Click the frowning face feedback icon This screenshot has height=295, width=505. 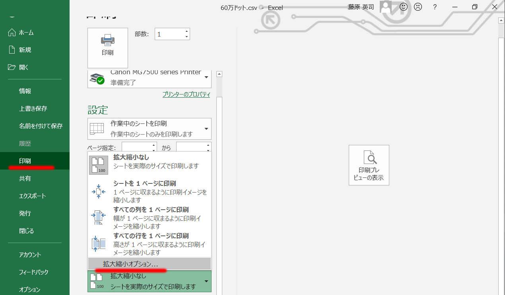418,7
